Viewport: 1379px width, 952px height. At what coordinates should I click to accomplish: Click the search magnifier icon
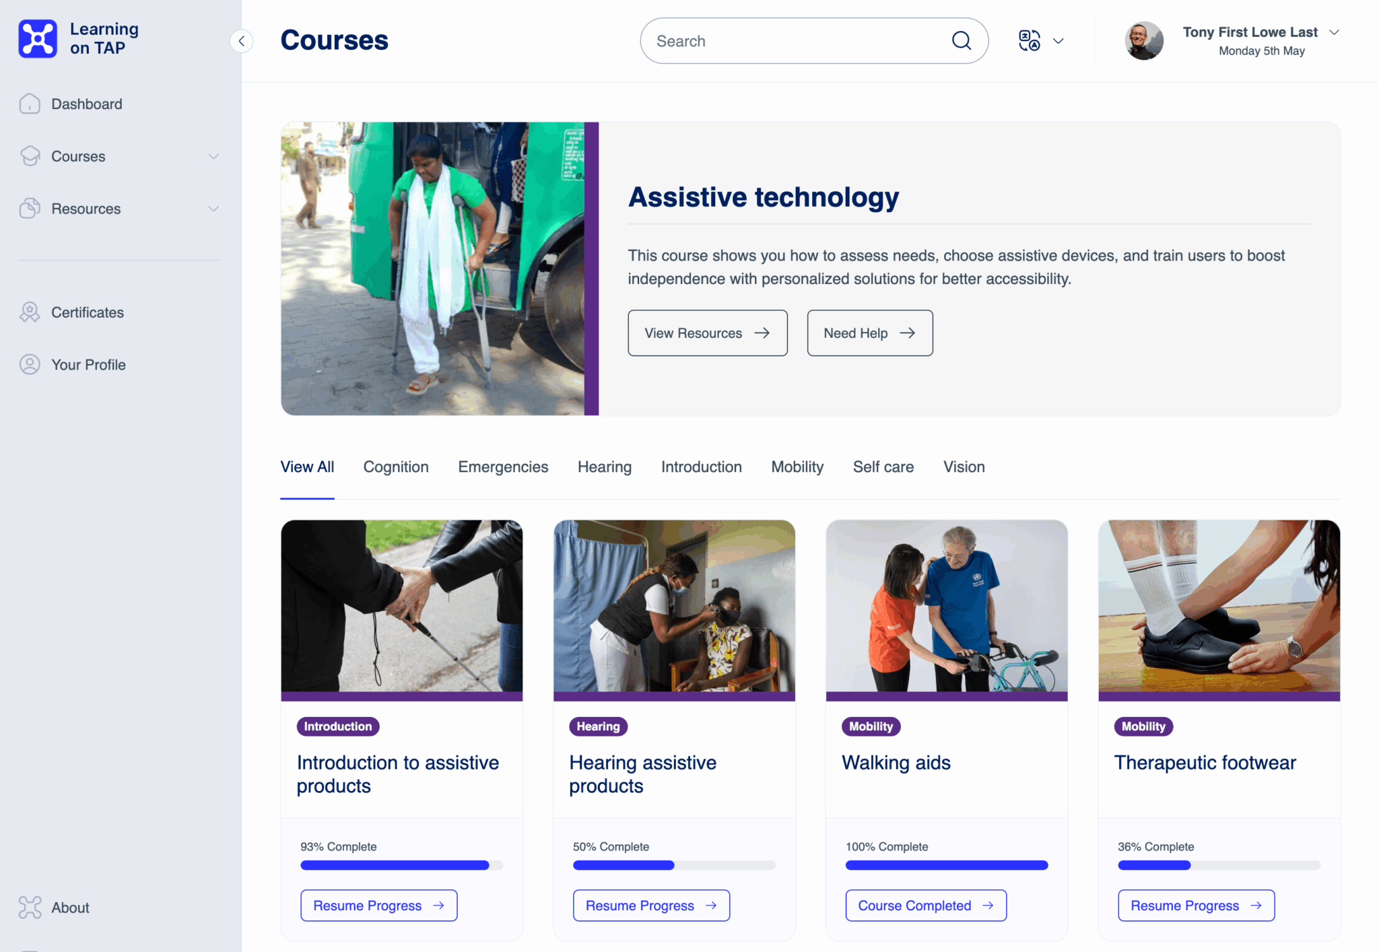point(962,40)
